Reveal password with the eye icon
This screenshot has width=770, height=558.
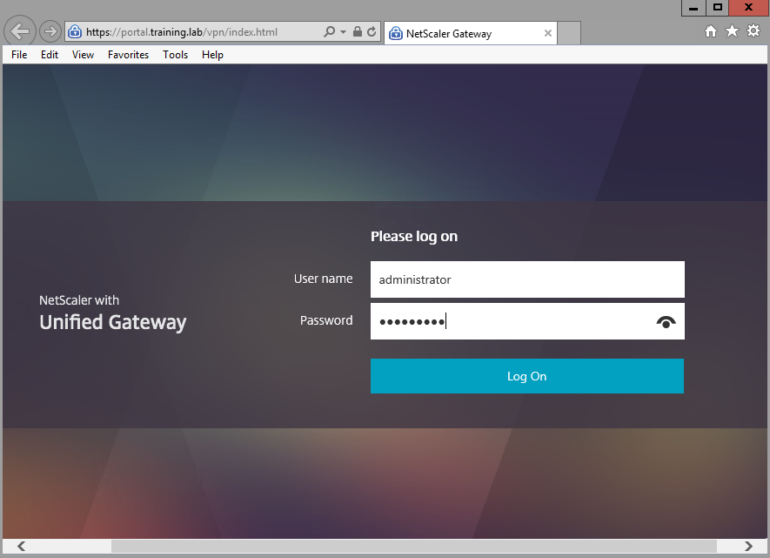point(666,322)
